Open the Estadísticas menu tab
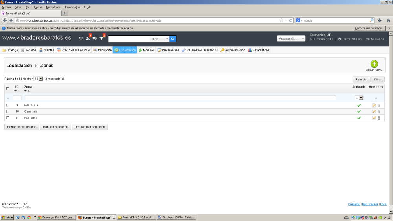Viewport: 393px width, 221px height. pyautogui.click(x=259, y=50)
